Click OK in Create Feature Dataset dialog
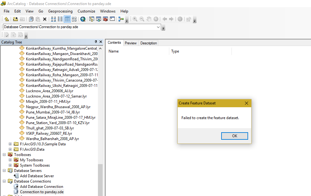The width and height of the screenshot is (311, 196). pyautogui.click(x=235, y=136)
